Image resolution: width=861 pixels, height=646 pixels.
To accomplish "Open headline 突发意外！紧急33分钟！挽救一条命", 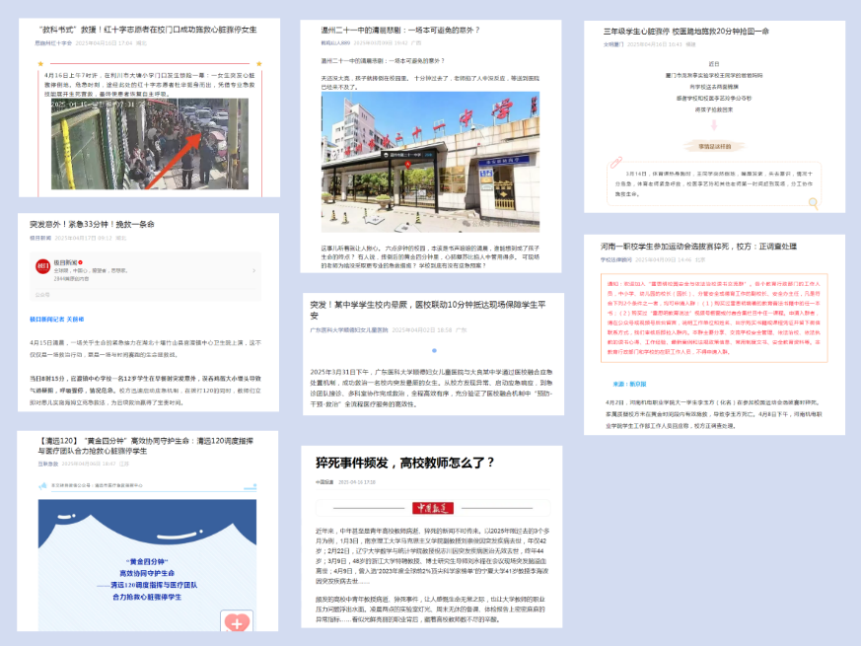I will pyautogui.click(x=93, y=225).
